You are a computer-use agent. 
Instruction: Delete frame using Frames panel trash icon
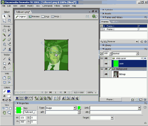pos(145,42)
